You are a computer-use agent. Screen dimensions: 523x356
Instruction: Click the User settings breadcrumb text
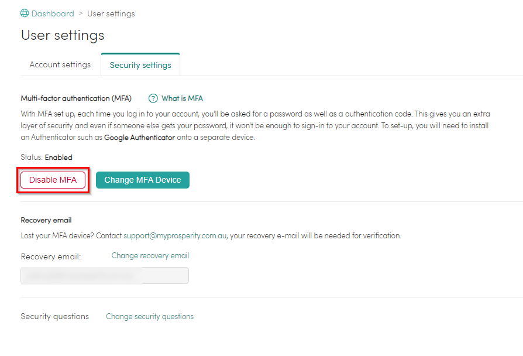[x=111, y=13]
